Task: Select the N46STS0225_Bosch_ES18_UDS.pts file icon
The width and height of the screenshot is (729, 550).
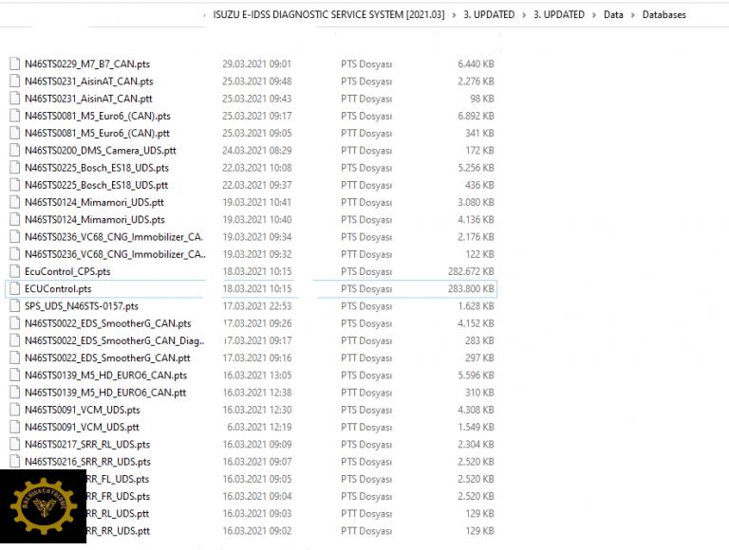Action: (15, 168)
